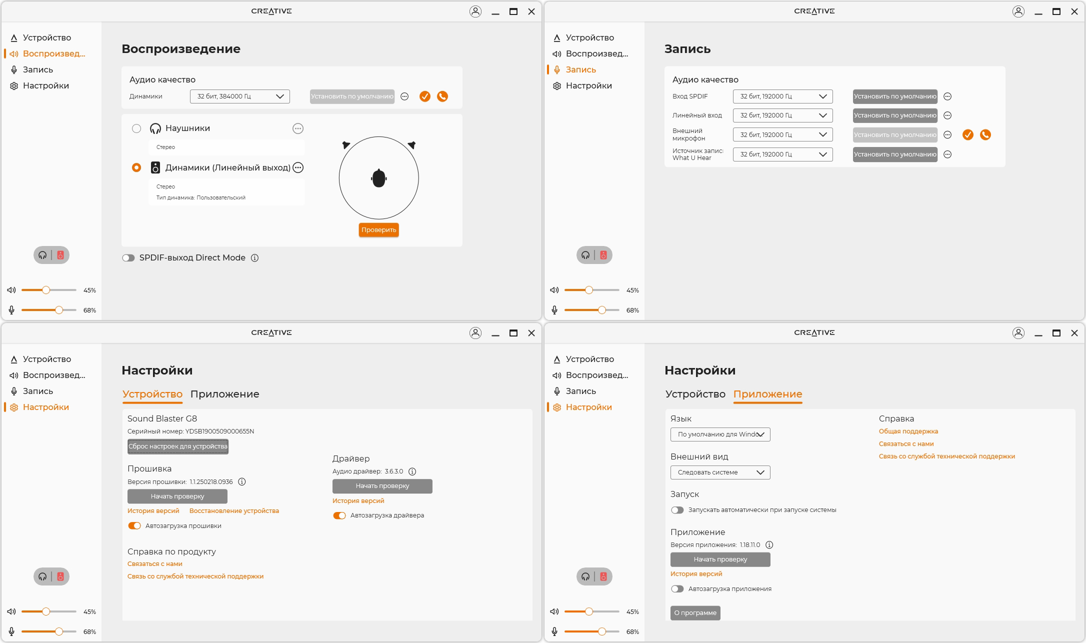Click orange checkmark icon in Внешний микрофон row
The width and height of the screenshot is (1086, 643).
pos(968,134)
